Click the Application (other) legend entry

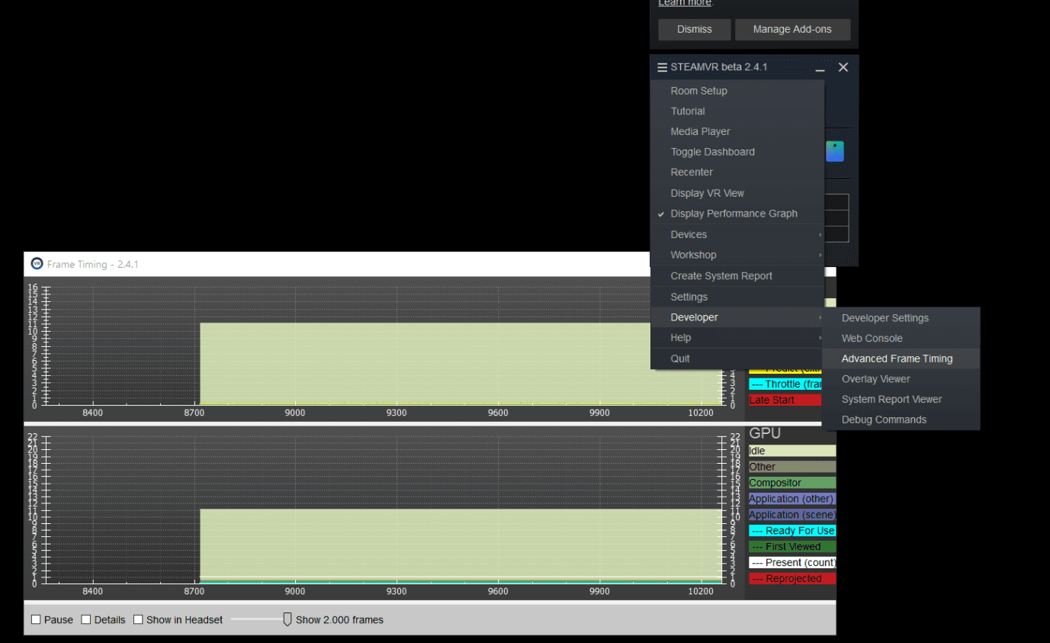click(792, 499)
